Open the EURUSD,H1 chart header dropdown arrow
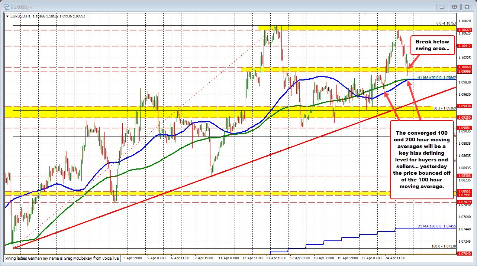 (x=7, y=16)
